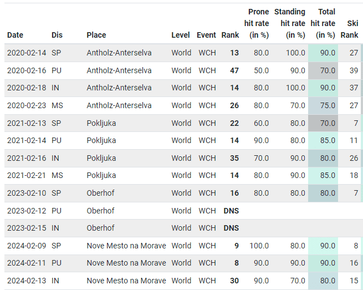The height and width of the screenshot is (290, 363).
Task: Select the 2020-02-14 date cell
Action: (x=26, y=53)
